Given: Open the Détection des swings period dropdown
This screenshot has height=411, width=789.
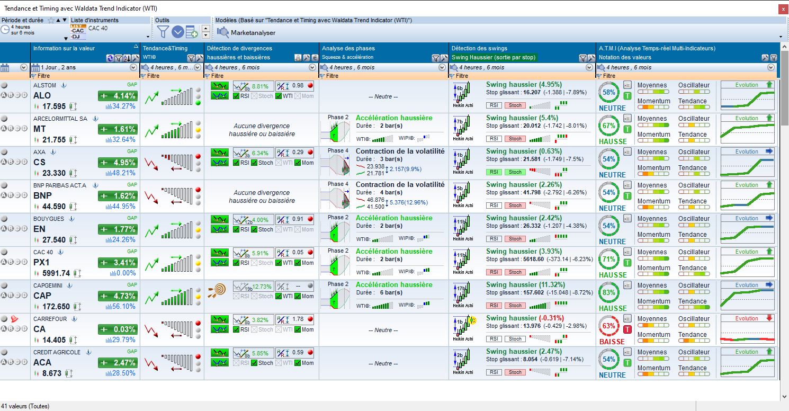Looking at the screenshot, I should (590, 67).
